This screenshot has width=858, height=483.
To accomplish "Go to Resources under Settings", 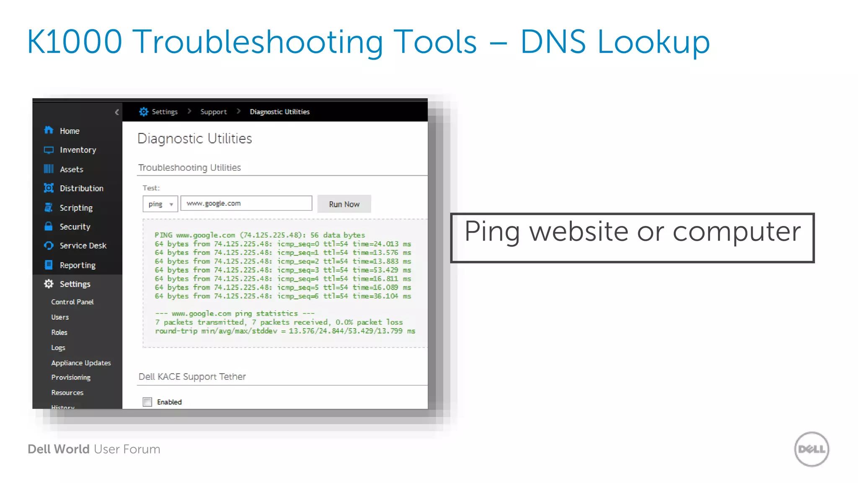I will click(67, 393).
